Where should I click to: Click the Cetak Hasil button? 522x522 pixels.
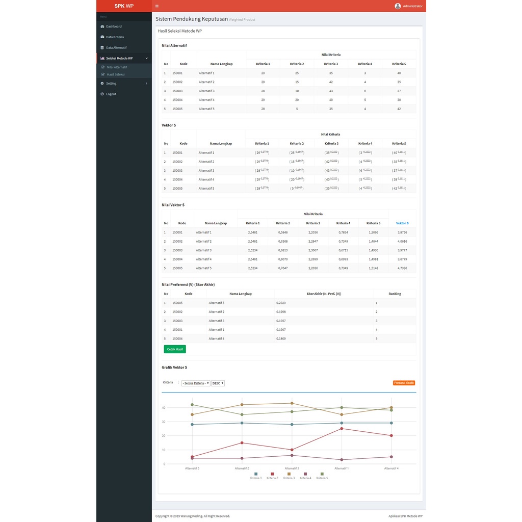[x=174, y=349]
